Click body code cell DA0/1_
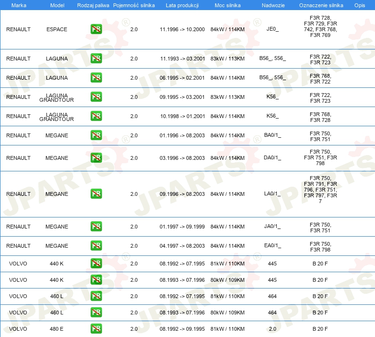This screenshot has width=375, height=337. click(272, 158)
